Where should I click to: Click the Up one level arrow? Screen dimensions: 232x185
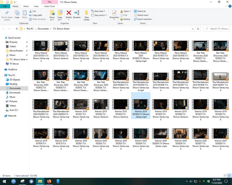click(17, 29)
